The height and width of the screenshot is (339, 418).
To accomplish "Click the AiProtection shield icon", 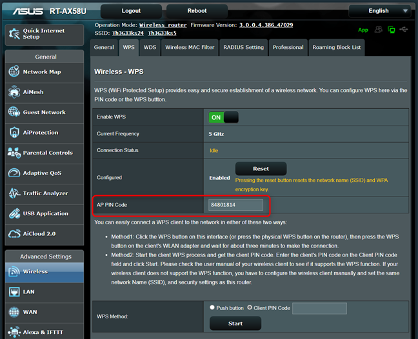I will pos(14,132).
